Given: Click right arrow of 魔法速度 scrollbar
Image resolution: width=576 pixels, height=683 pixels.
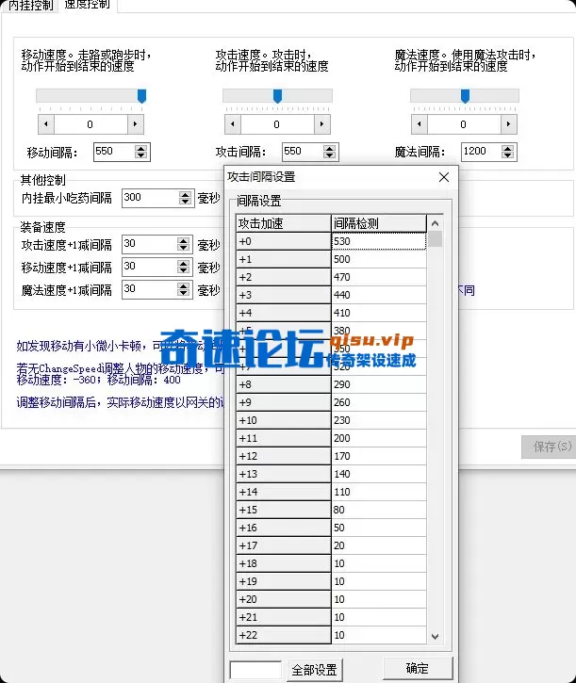Looking at the screenshot, I should tap(508, 124).
